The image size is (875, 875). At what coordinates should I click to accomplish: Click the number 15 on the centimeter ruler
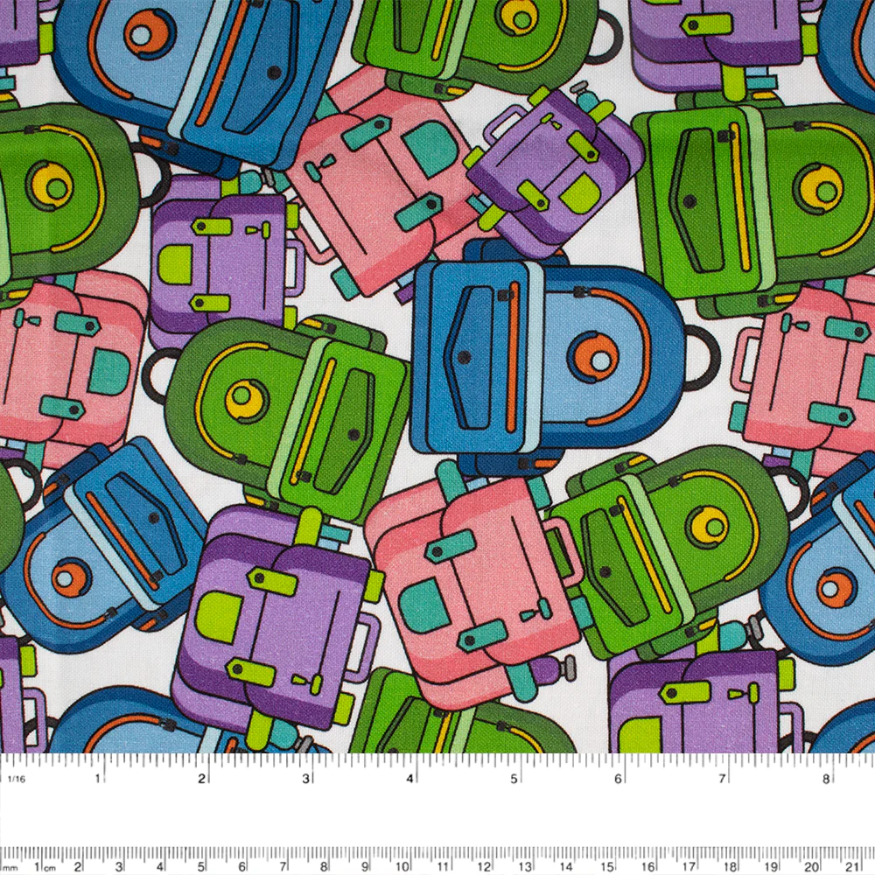pos(606,866)
